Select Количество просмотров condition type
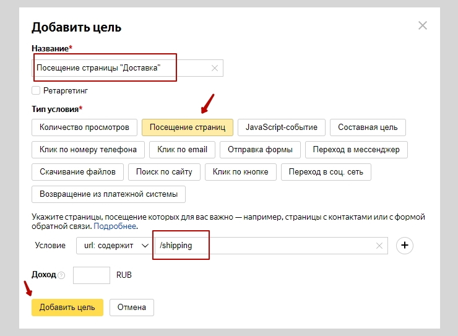This screenshot has width=458, height=336. (84, 127)
